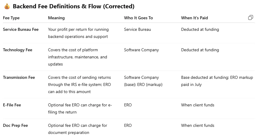Click the Technology Fee row label
256x136 pixels.
pyautogui.click(x=18, y=50)
